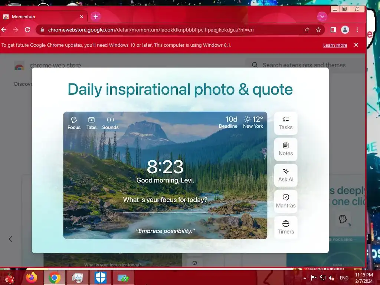Click the browser forward arrow
Screen dimensions: 380x285
[16, 30]
